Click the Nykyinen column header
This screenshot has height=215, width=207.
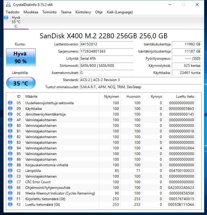(110, 97)
